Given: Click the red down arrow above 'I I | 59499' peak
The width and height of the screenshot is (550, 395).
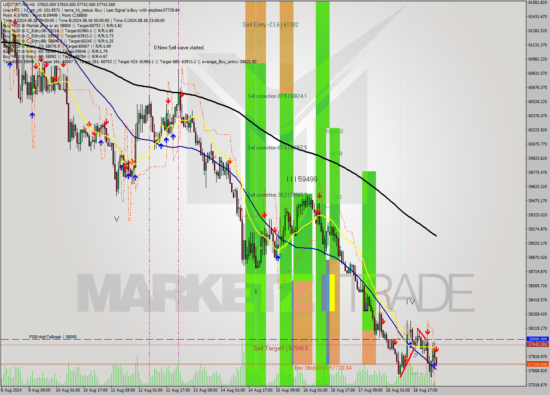Looking at the screenshot, I should point(319,196).
